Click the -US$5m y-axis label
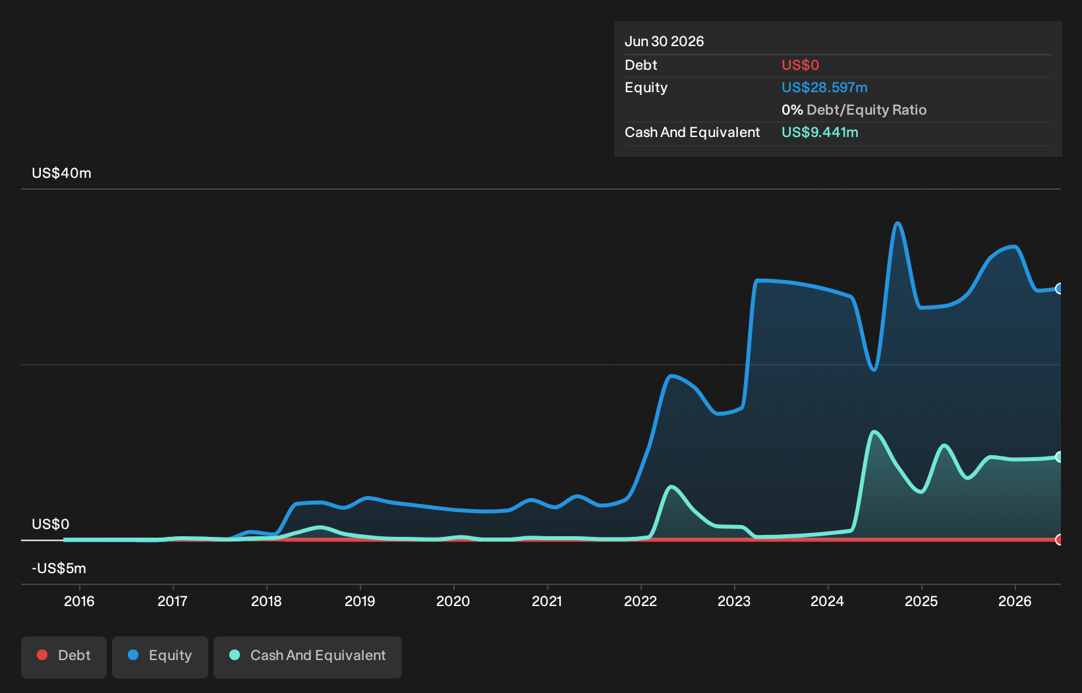Screen dimensions: 1082x693 pos(59,568)
